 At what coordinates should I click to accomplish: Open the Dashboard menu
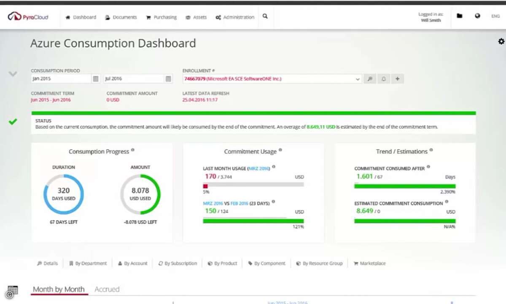point(81,17)
